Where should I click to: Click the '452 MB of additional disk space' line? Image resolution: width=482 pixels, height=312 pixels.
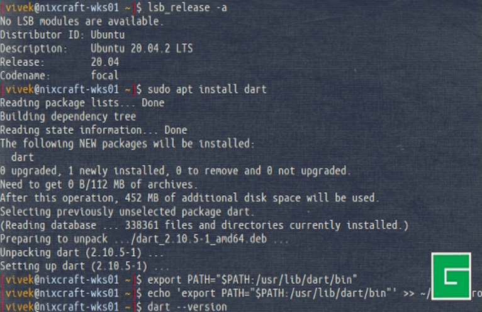(189, 198)
